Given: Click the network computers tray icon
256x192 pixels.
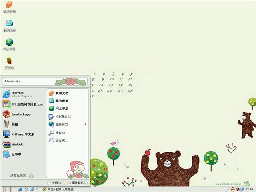Looking at the screenshot, I should click(242, 189).
